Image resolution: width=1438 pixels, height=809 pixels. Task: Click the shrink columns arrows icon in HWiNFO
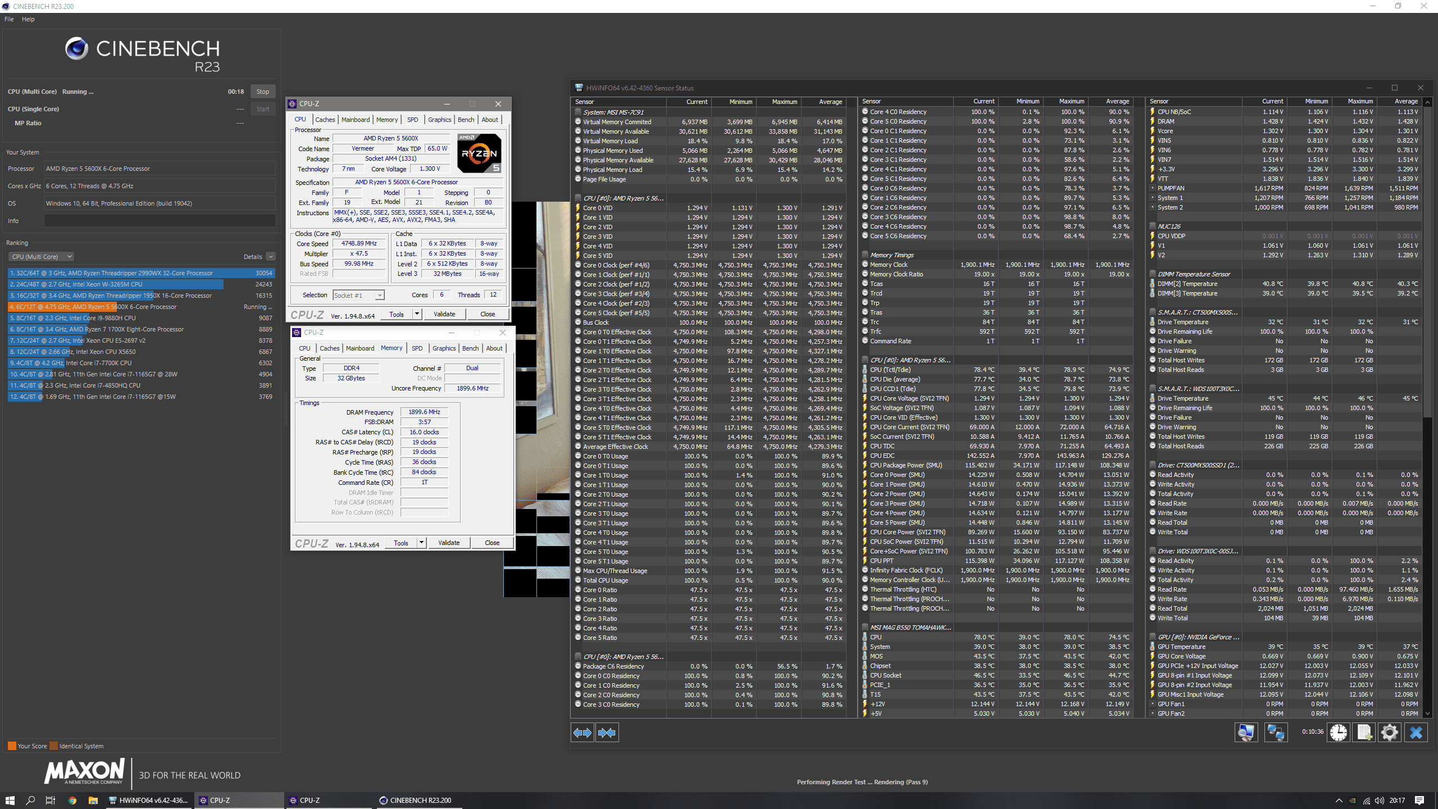pos(607,733)
